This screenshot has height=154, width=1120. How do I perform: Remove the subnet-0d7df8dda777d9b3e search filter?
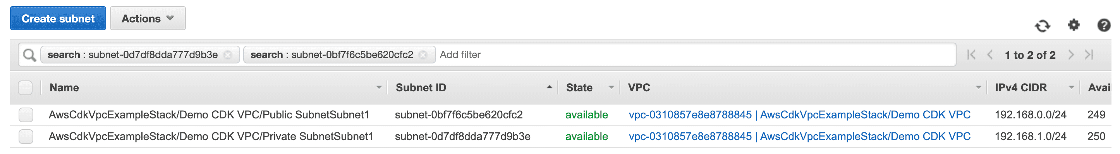pyautogui.click(x=228, y=55)
